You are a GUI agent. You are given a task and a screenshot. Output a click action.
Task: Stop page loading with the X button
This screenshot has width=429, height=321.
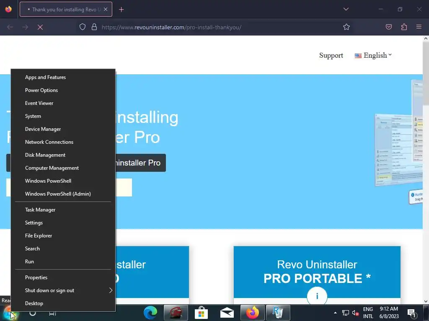pos(40,27)
